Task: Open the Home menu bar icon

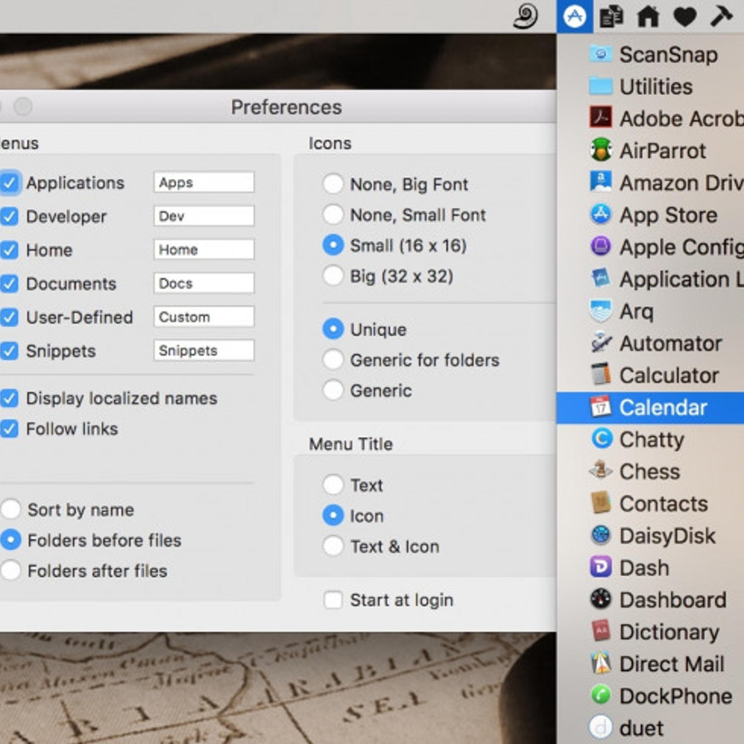Action: (648, 17)
